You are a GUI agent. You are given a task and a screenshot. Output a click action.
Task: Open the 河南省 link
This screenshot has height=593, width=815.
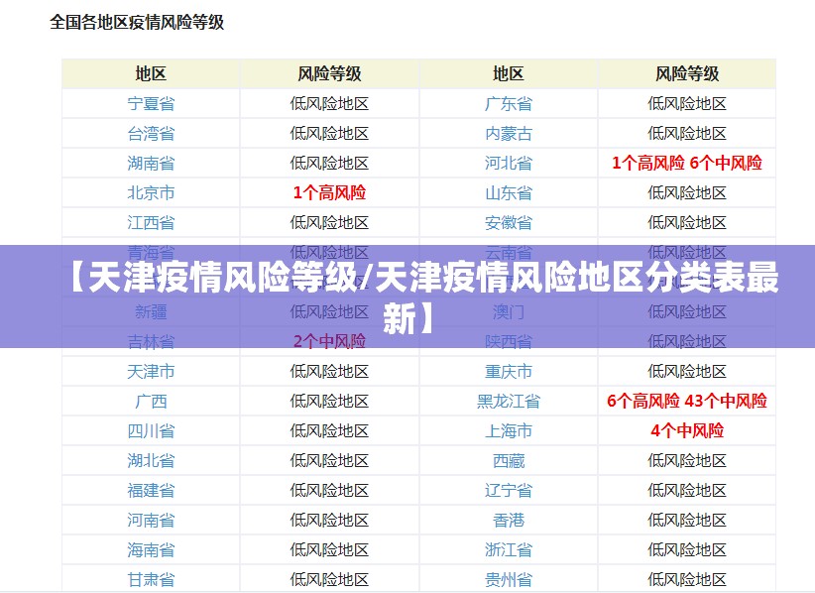[151, 520]
